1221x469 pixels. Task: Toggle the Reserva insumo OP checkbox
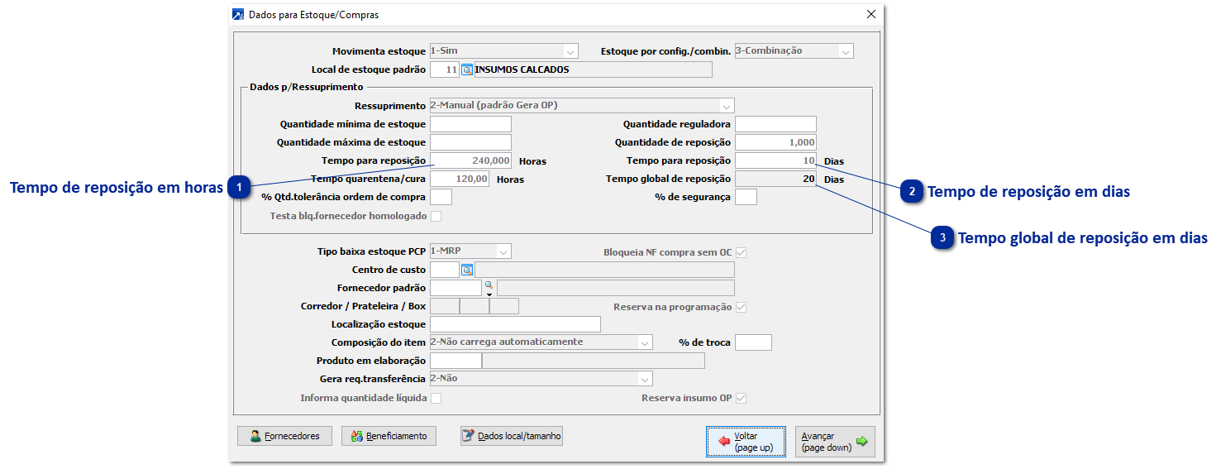pos(741,399)
